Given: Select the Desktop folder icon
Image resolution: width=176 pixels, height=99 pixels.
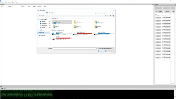Looking at the screenshot, I should tap(62, 22).
